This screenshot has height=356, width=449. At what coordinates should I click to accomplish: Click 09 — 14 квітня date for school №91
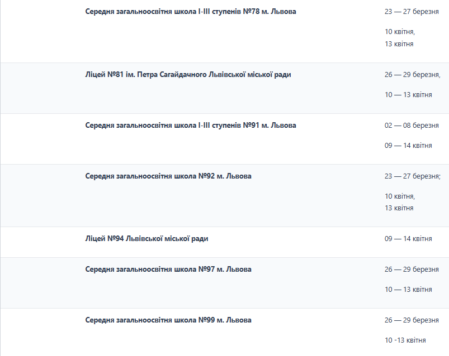[x=408, y=146]
